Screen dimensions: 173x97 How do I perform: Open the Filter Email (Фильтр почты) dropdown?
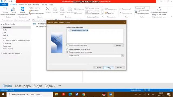[x=142, y=13]
